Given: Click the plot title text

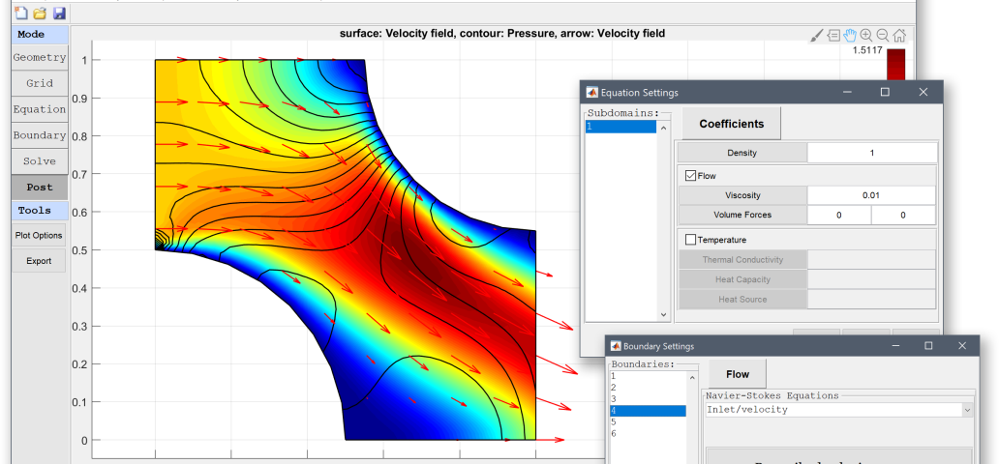Looking at the screenshot, I should [x=502, y=33].
